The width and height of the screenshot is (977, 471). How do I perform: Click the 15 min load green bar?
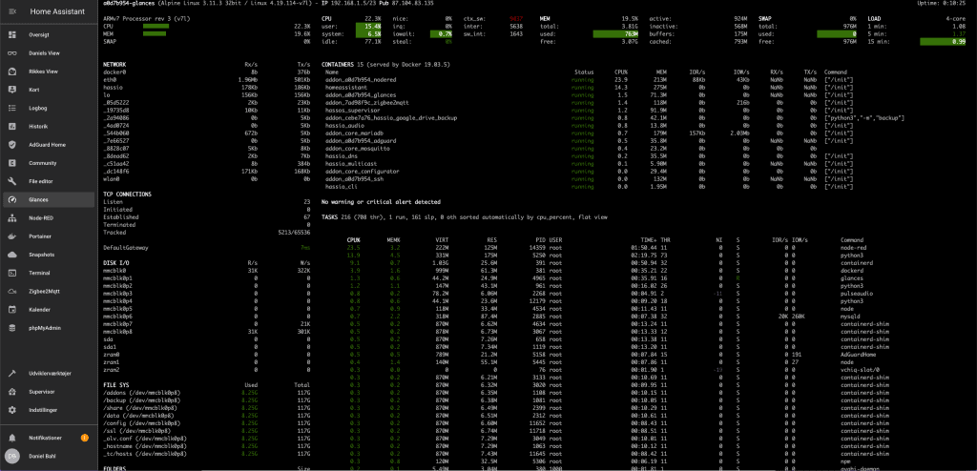[x=944, y=41]
